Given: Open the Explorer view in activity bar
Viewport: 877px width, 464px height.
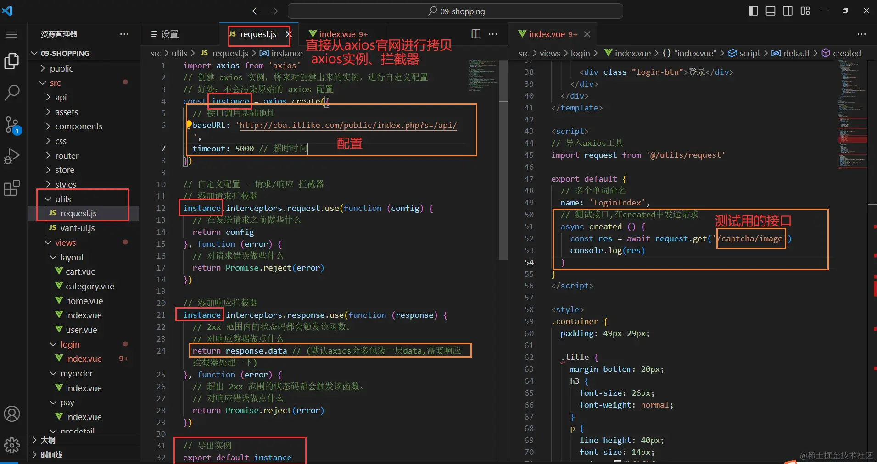Looking at the screenshot, I should point(11,61).
